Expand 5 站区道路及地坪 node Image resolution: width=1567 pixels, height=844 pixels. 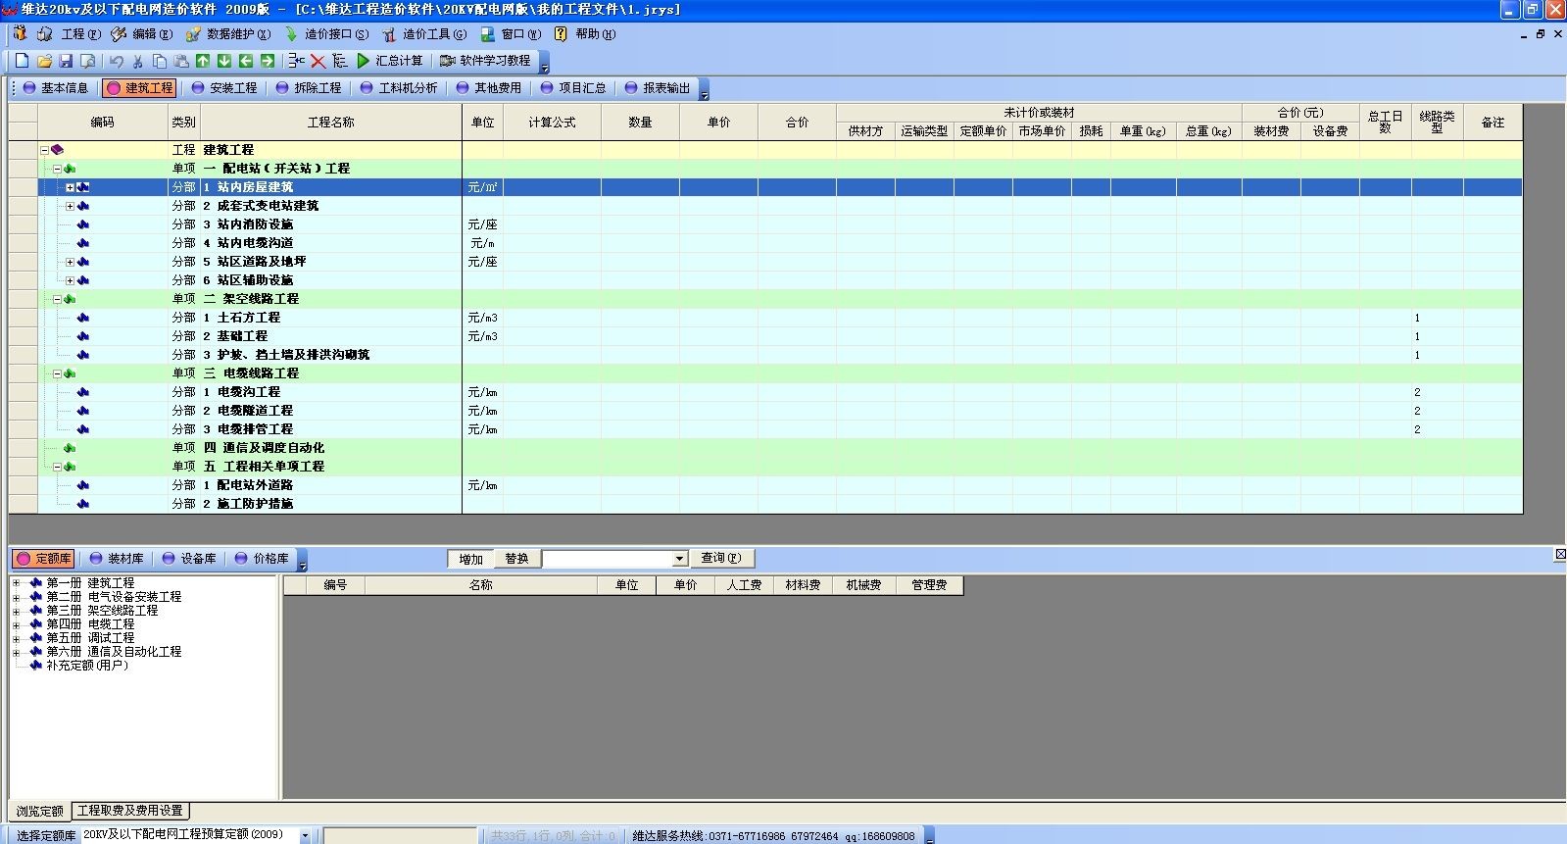[x=70, y=262]
